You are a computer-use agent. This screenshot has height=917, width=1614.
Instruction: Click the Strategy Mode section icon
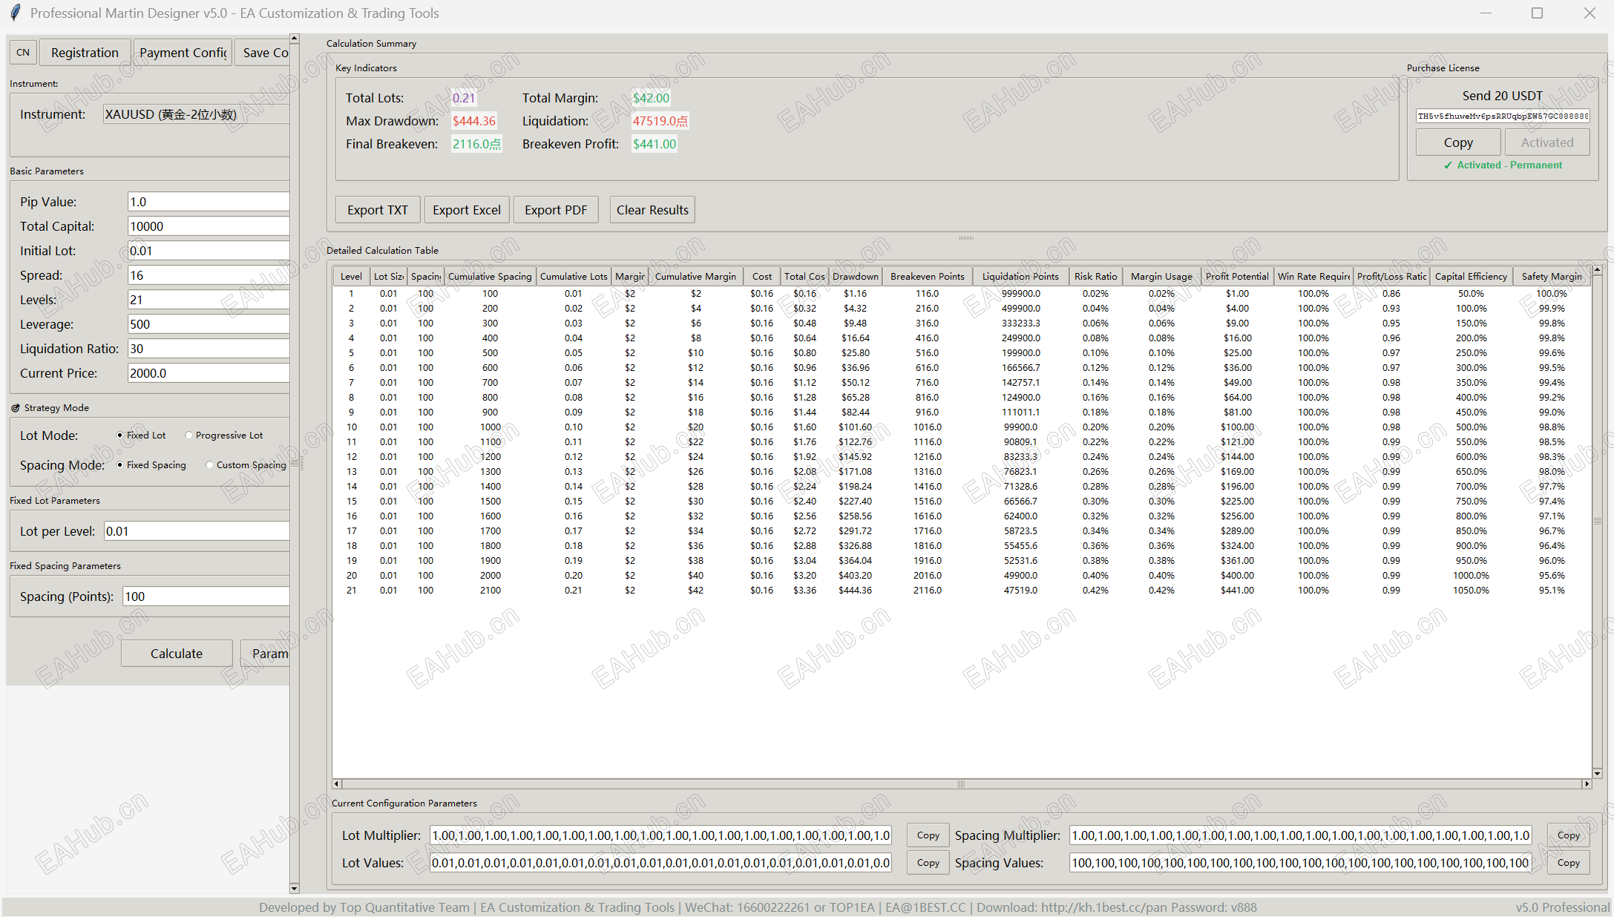[16, 408]
